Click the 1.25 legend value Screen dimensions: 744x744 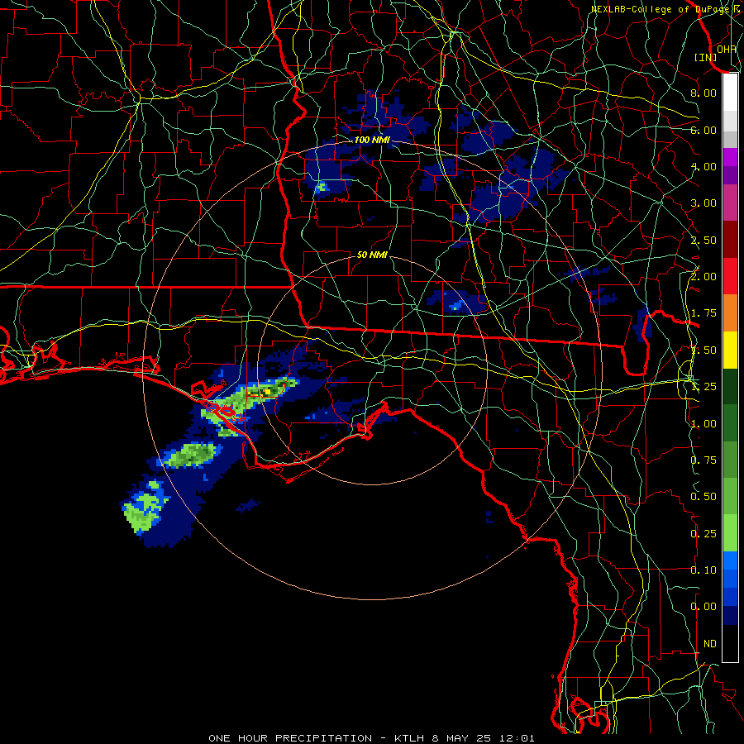703,387
